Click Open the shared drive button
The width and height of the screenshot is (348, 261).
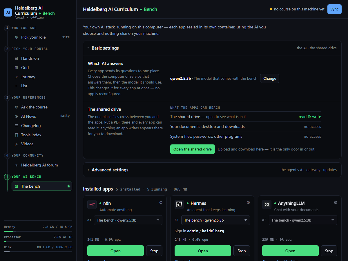pyautogui.click(x=193, y=149)
